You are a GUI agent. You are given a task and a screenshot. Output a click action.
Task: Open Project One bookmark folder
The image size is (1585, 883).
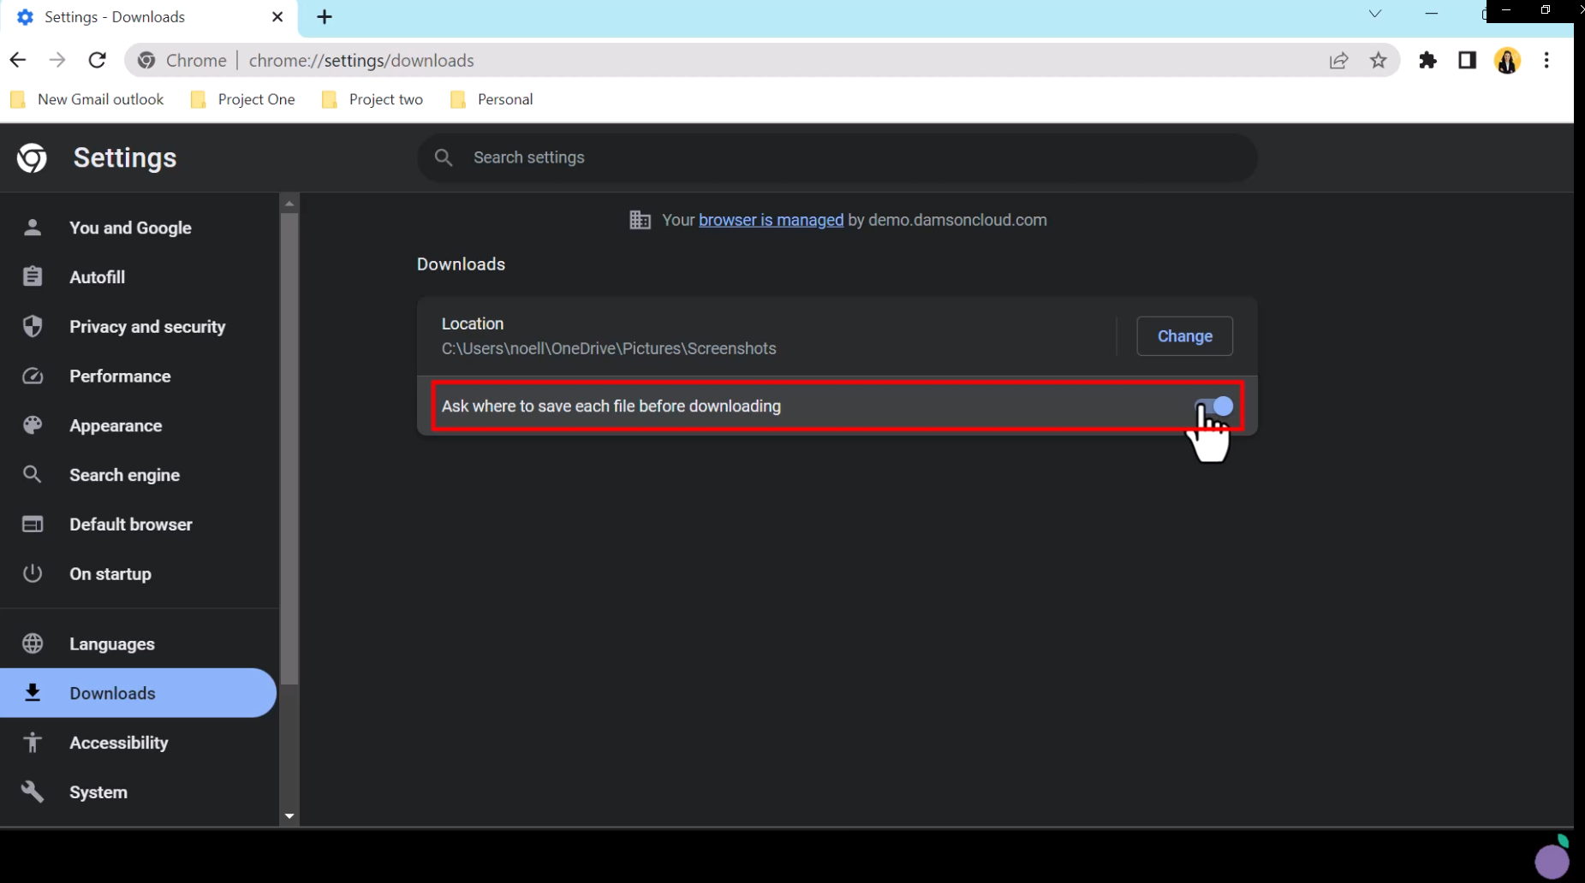pos(243,99)
